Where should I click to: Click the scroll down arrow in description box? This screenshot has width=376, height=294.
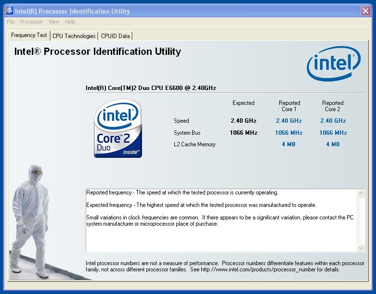click(x=361, y=248)
